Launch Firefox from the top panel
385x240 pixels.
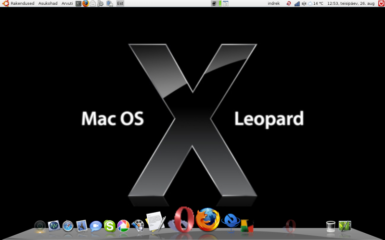click(86, 3)
